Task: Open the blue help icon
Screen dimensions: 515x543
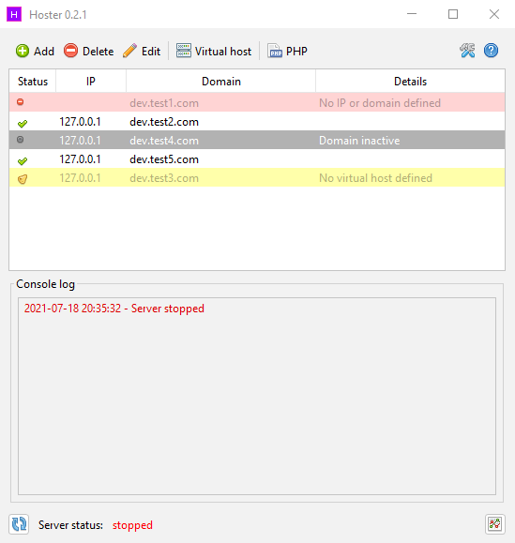Action: (x=491, y=51)
